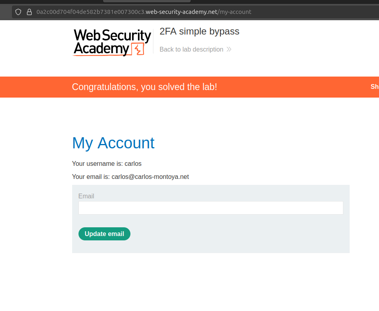Click the web-security-academy.net domain in the address bar

pos(182,12)
